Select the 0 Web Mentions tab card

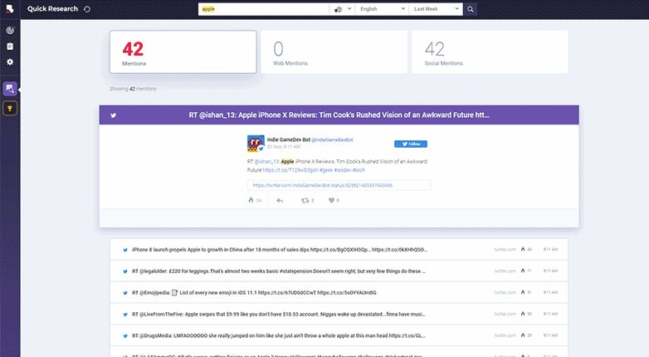[334, 51]
